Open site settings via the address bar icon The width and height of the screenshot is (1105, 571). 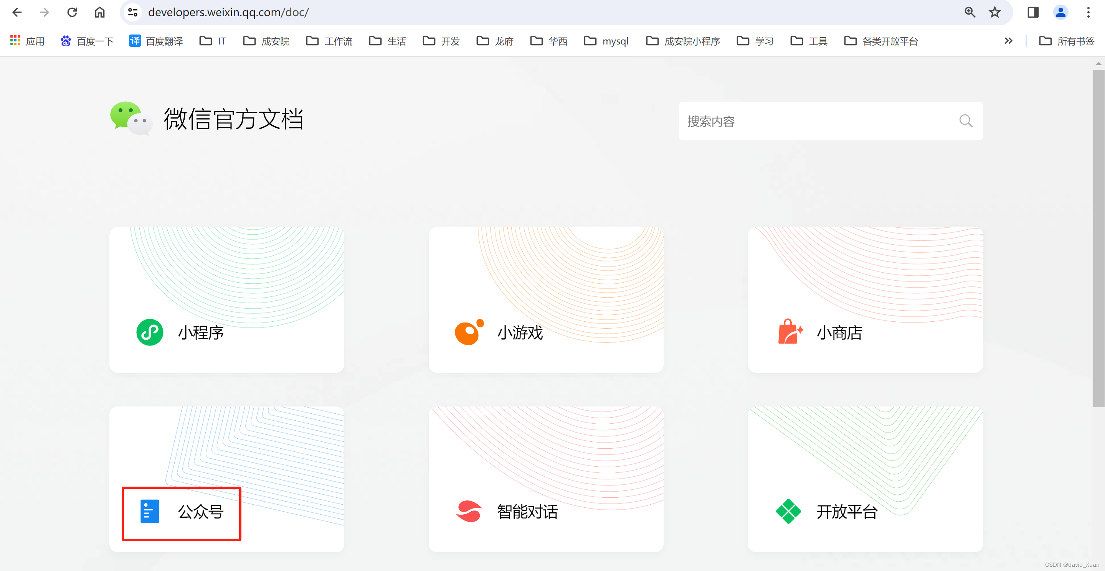[132, 12]
